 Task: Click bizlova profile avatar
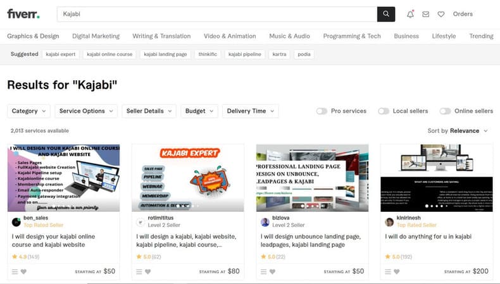click(265, 222)
